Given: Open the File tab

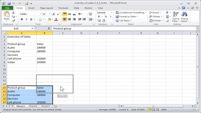Looking at the screenshot, I should (7, 8).
